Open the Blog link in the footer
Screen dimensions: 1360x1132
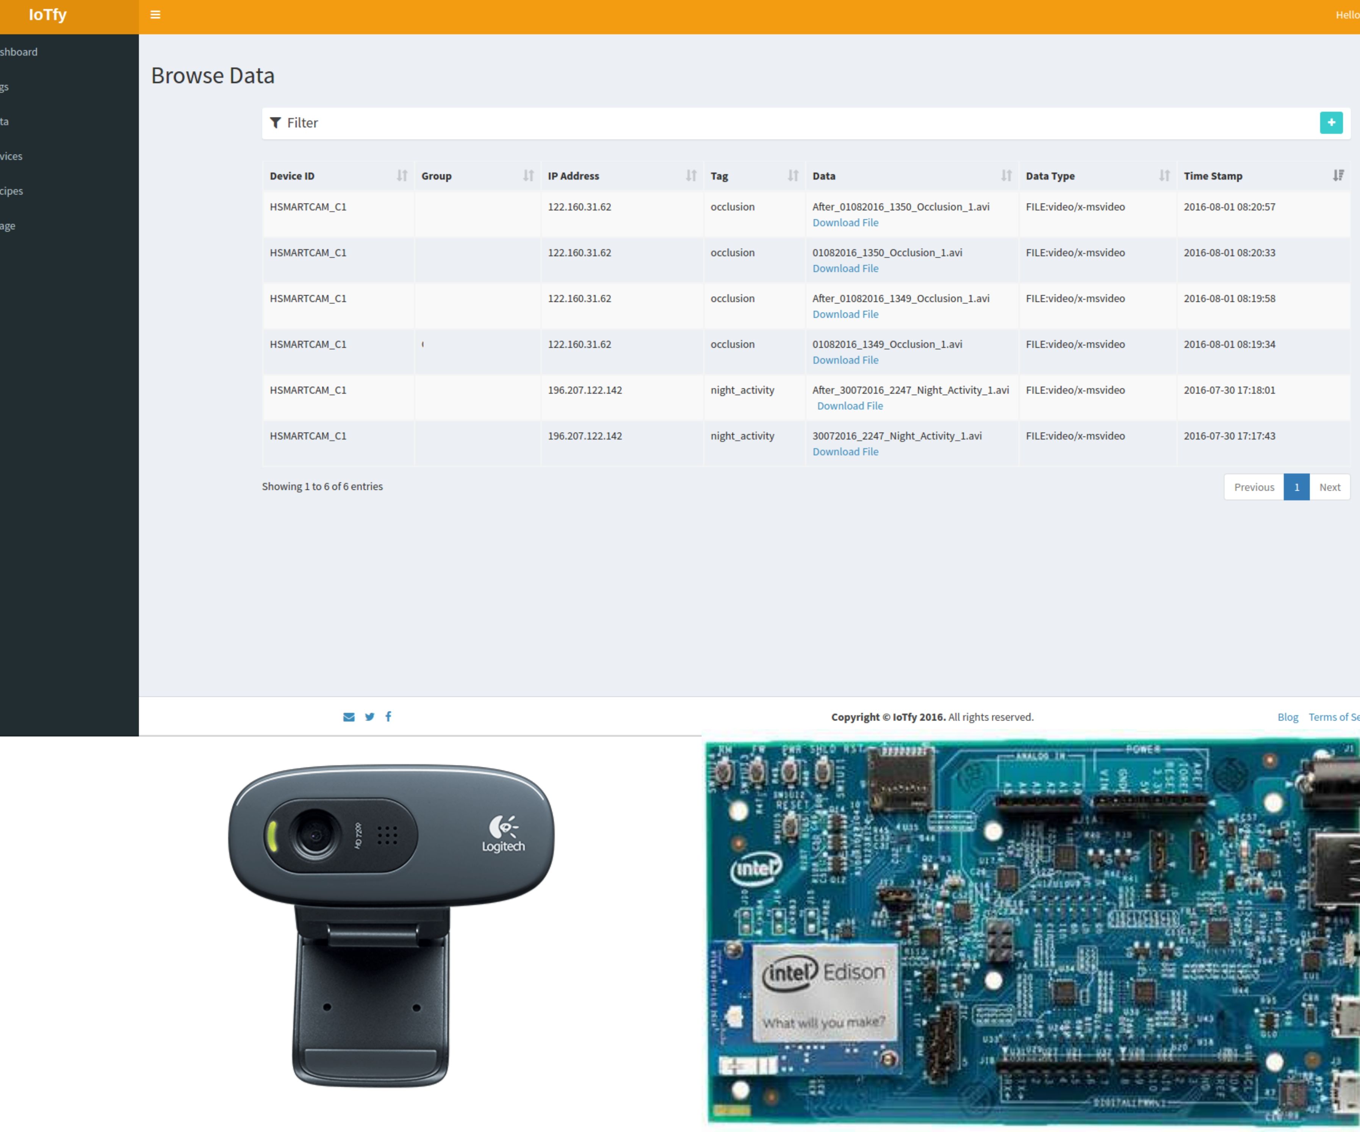1287,717
